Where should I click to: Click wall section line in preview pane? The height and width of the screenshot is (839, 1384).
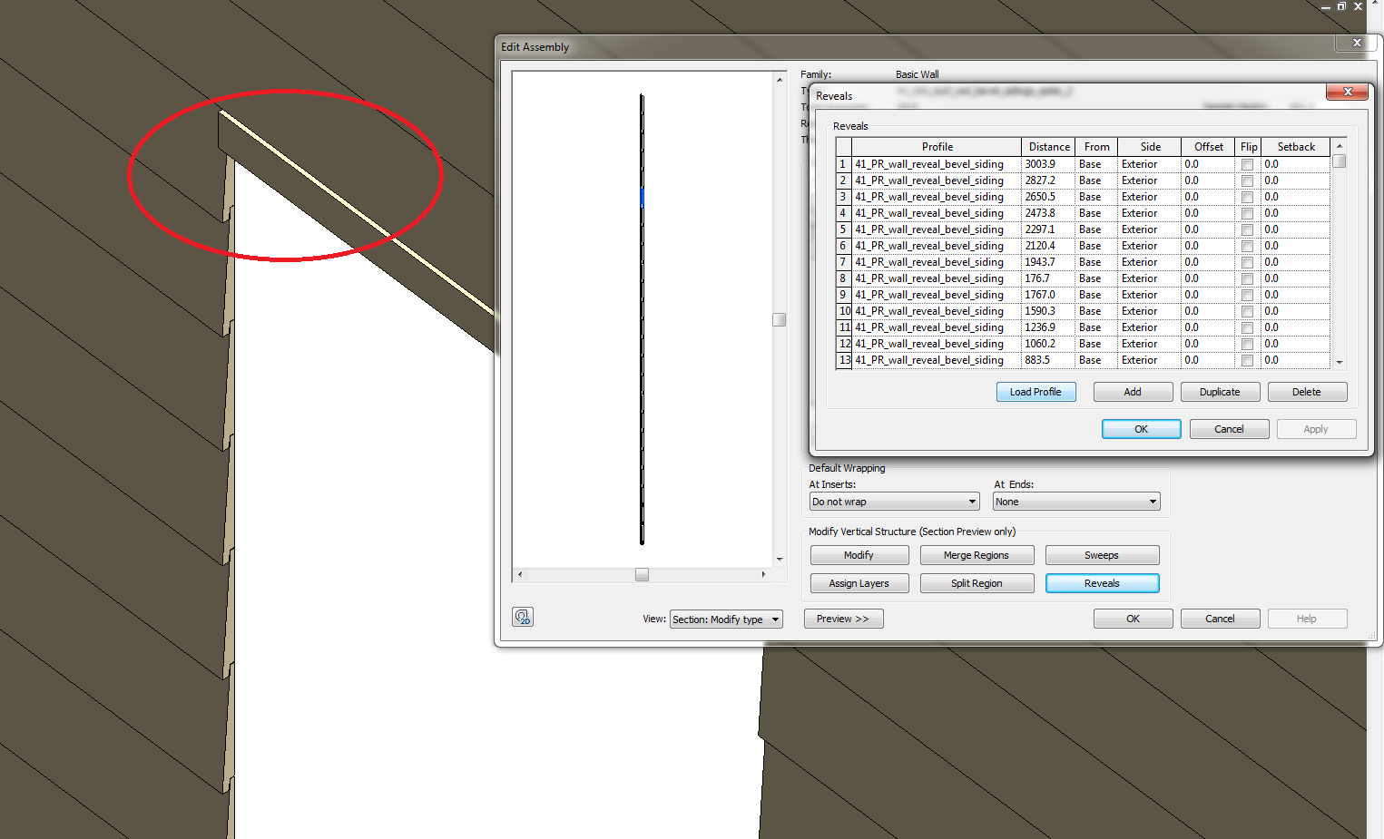pos(642,318)
